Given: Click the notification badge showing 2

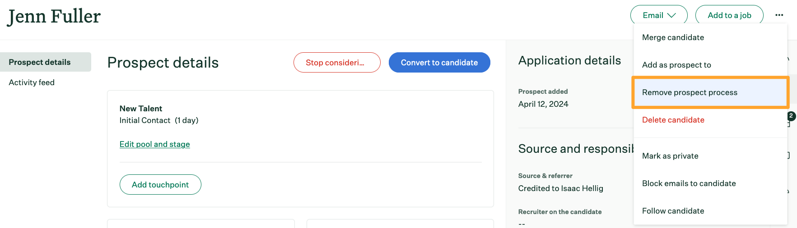Looking at the screenshot, I should 791,116.
